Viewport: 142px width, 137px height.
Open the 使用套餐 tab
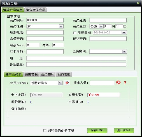[x=31, y=74]
